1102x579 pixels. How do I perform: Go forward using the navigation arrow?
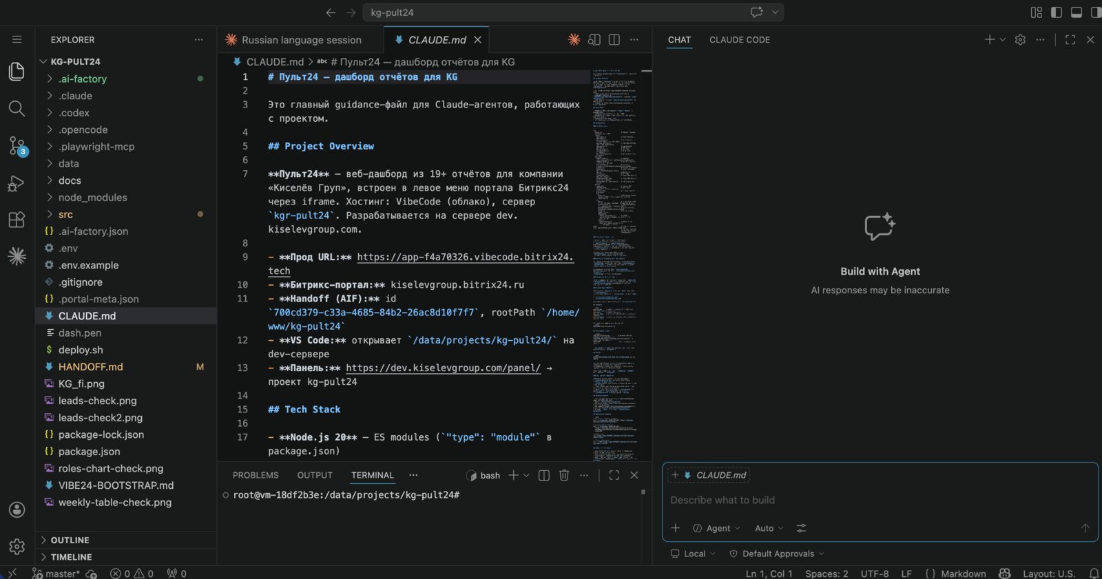(x=351, y=12)
